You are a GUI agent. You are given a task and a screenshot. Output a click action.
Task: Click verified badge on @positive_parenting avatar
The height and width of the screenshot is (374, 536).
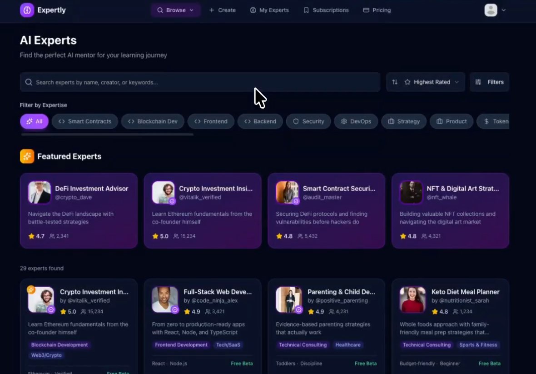point(298,309)
